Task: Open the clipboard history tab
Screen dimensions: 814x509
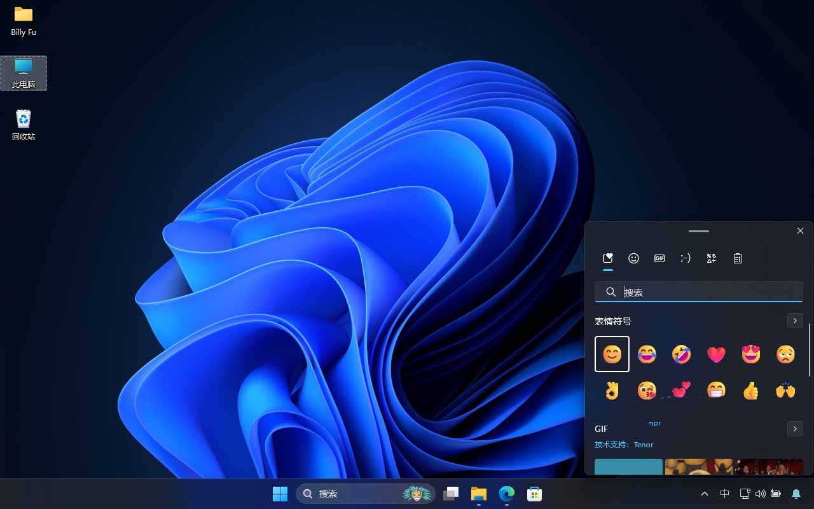Action: [x=738, y=258]
